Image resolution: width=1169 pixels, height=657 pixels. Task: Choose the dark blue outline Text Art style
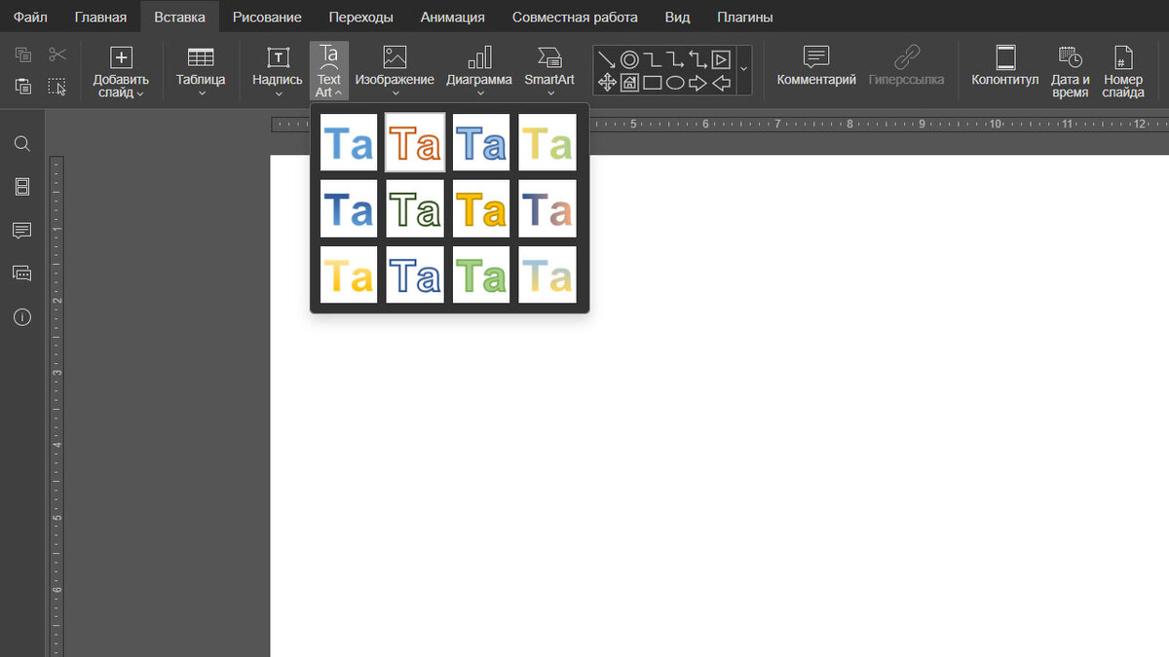[415, 274]
